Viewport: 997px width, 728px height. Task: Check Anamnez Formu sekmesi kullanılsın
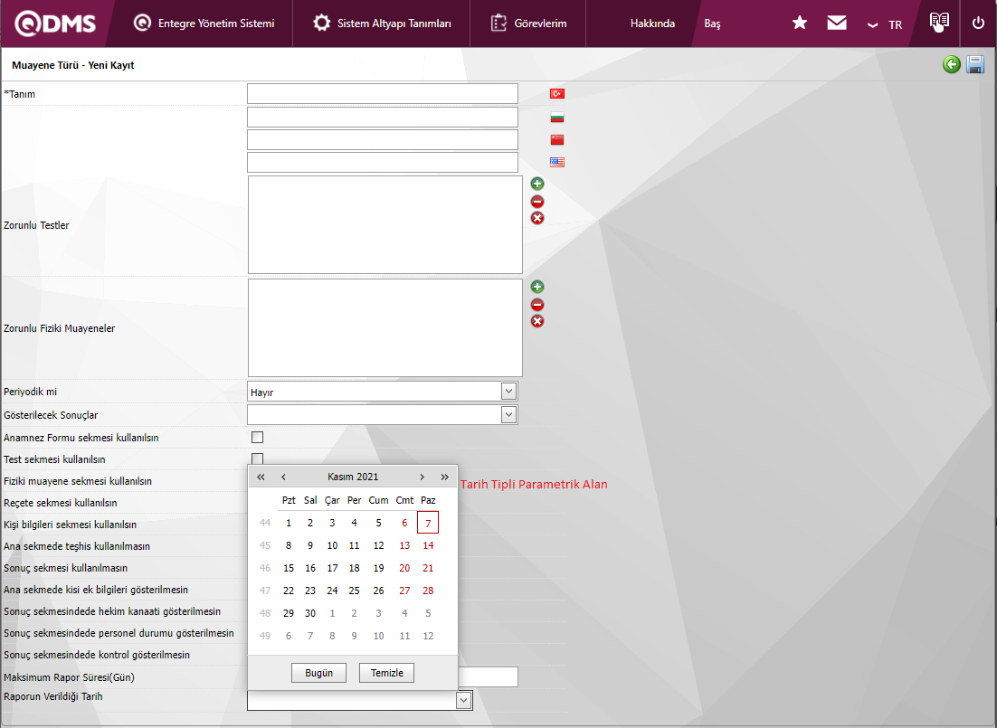[258, 438]
